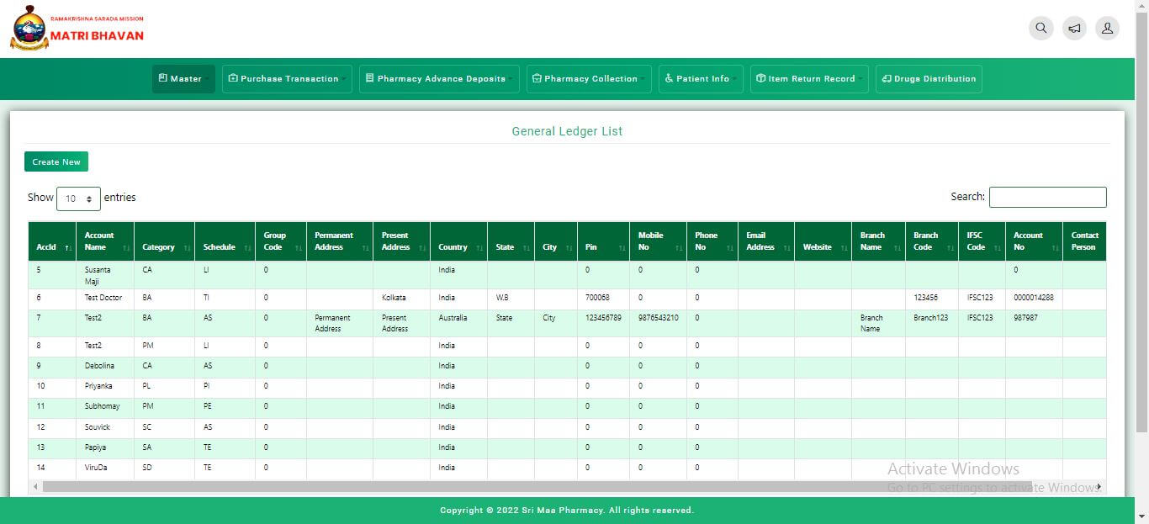Select the Susanta Maji account name cell

[x=104, y=275]
